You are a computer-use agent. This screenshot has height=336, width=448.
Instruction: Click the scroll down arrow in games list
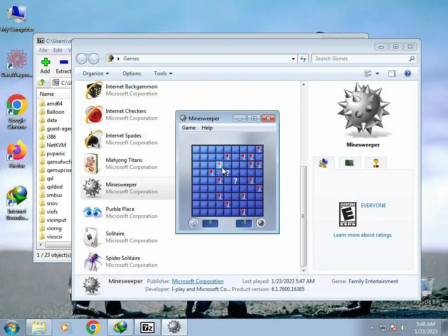tap(304, 270)
